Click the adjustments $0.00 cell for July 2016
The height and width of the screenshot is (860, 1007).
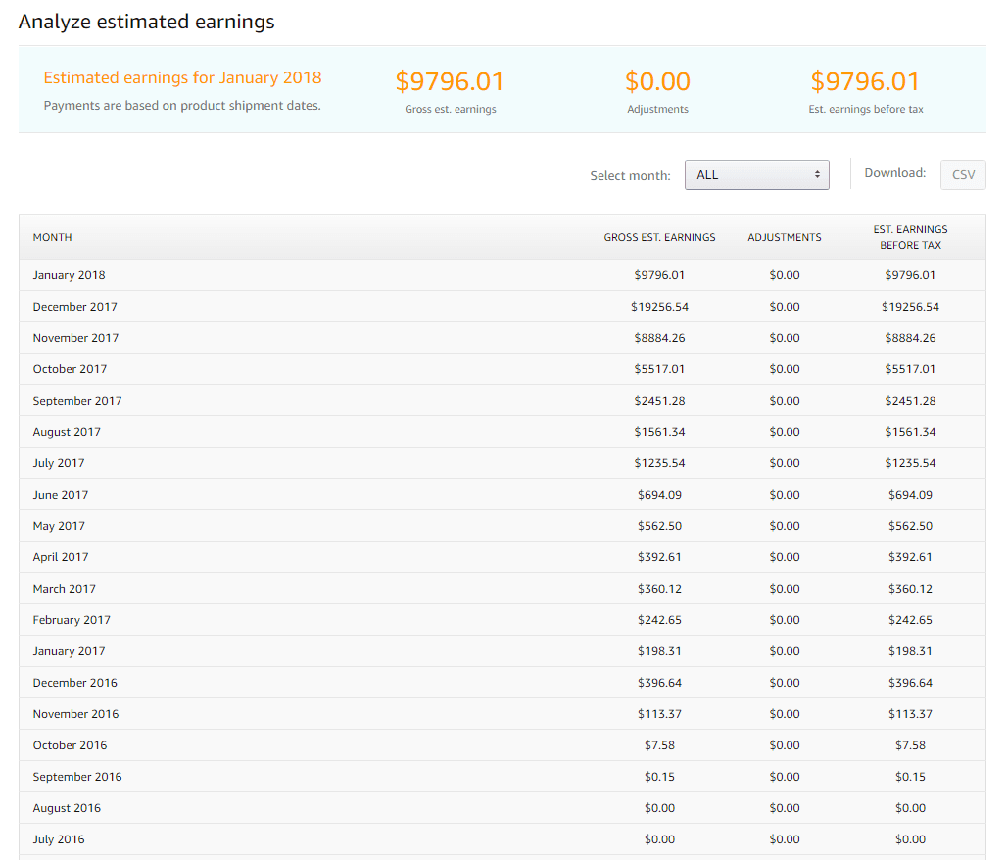click(x=785, y=839)
